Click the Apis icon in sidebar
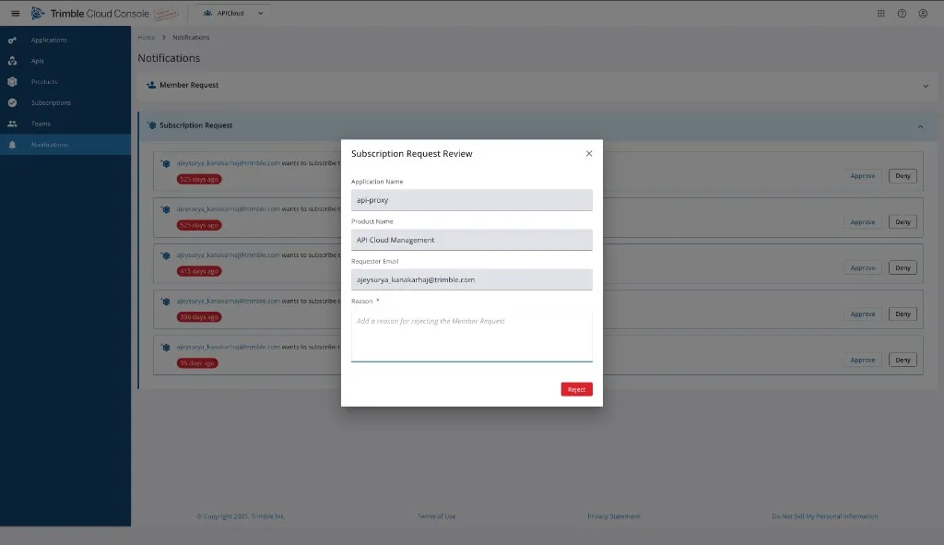Viewport: 944px width, 545px height. [x=12, y=61]
